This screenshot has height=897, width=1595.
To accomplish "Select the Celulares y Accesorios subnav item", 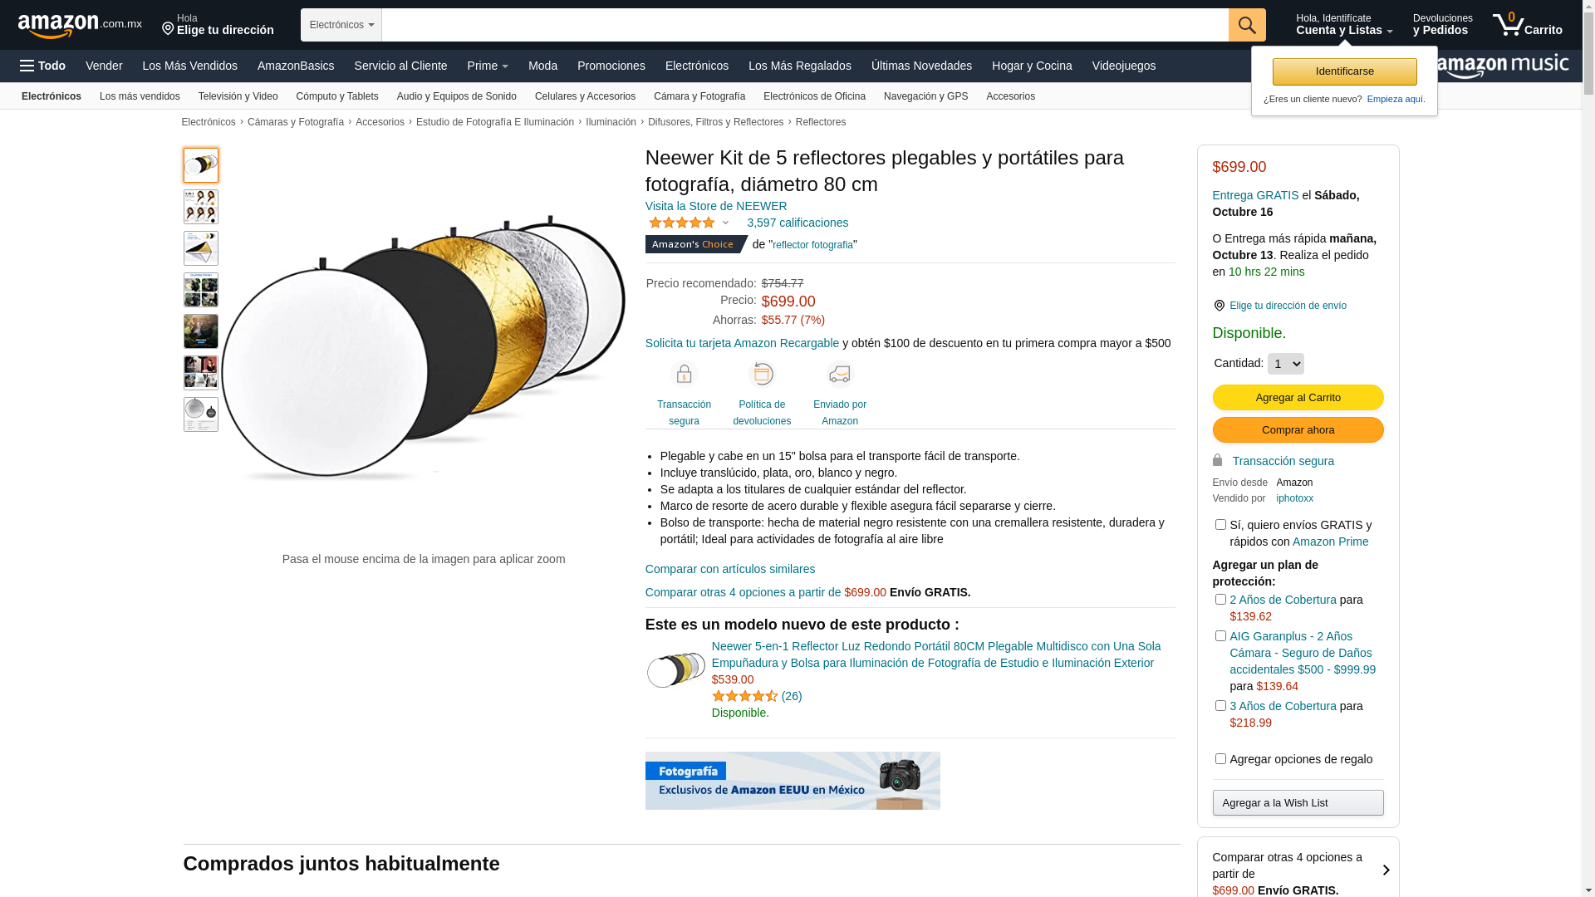I will (585, 96).
